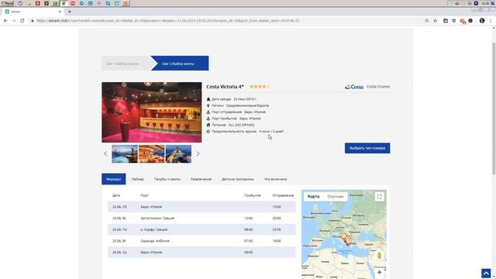Click the Costa Victoria 4* title
The height and width of the screenshot is (279, 496).
(x=225, y=87)
